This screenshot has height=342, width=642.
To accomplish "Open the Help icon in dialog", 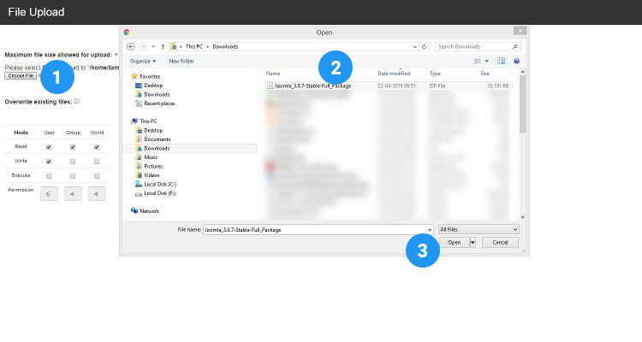I will coord(517,61).
